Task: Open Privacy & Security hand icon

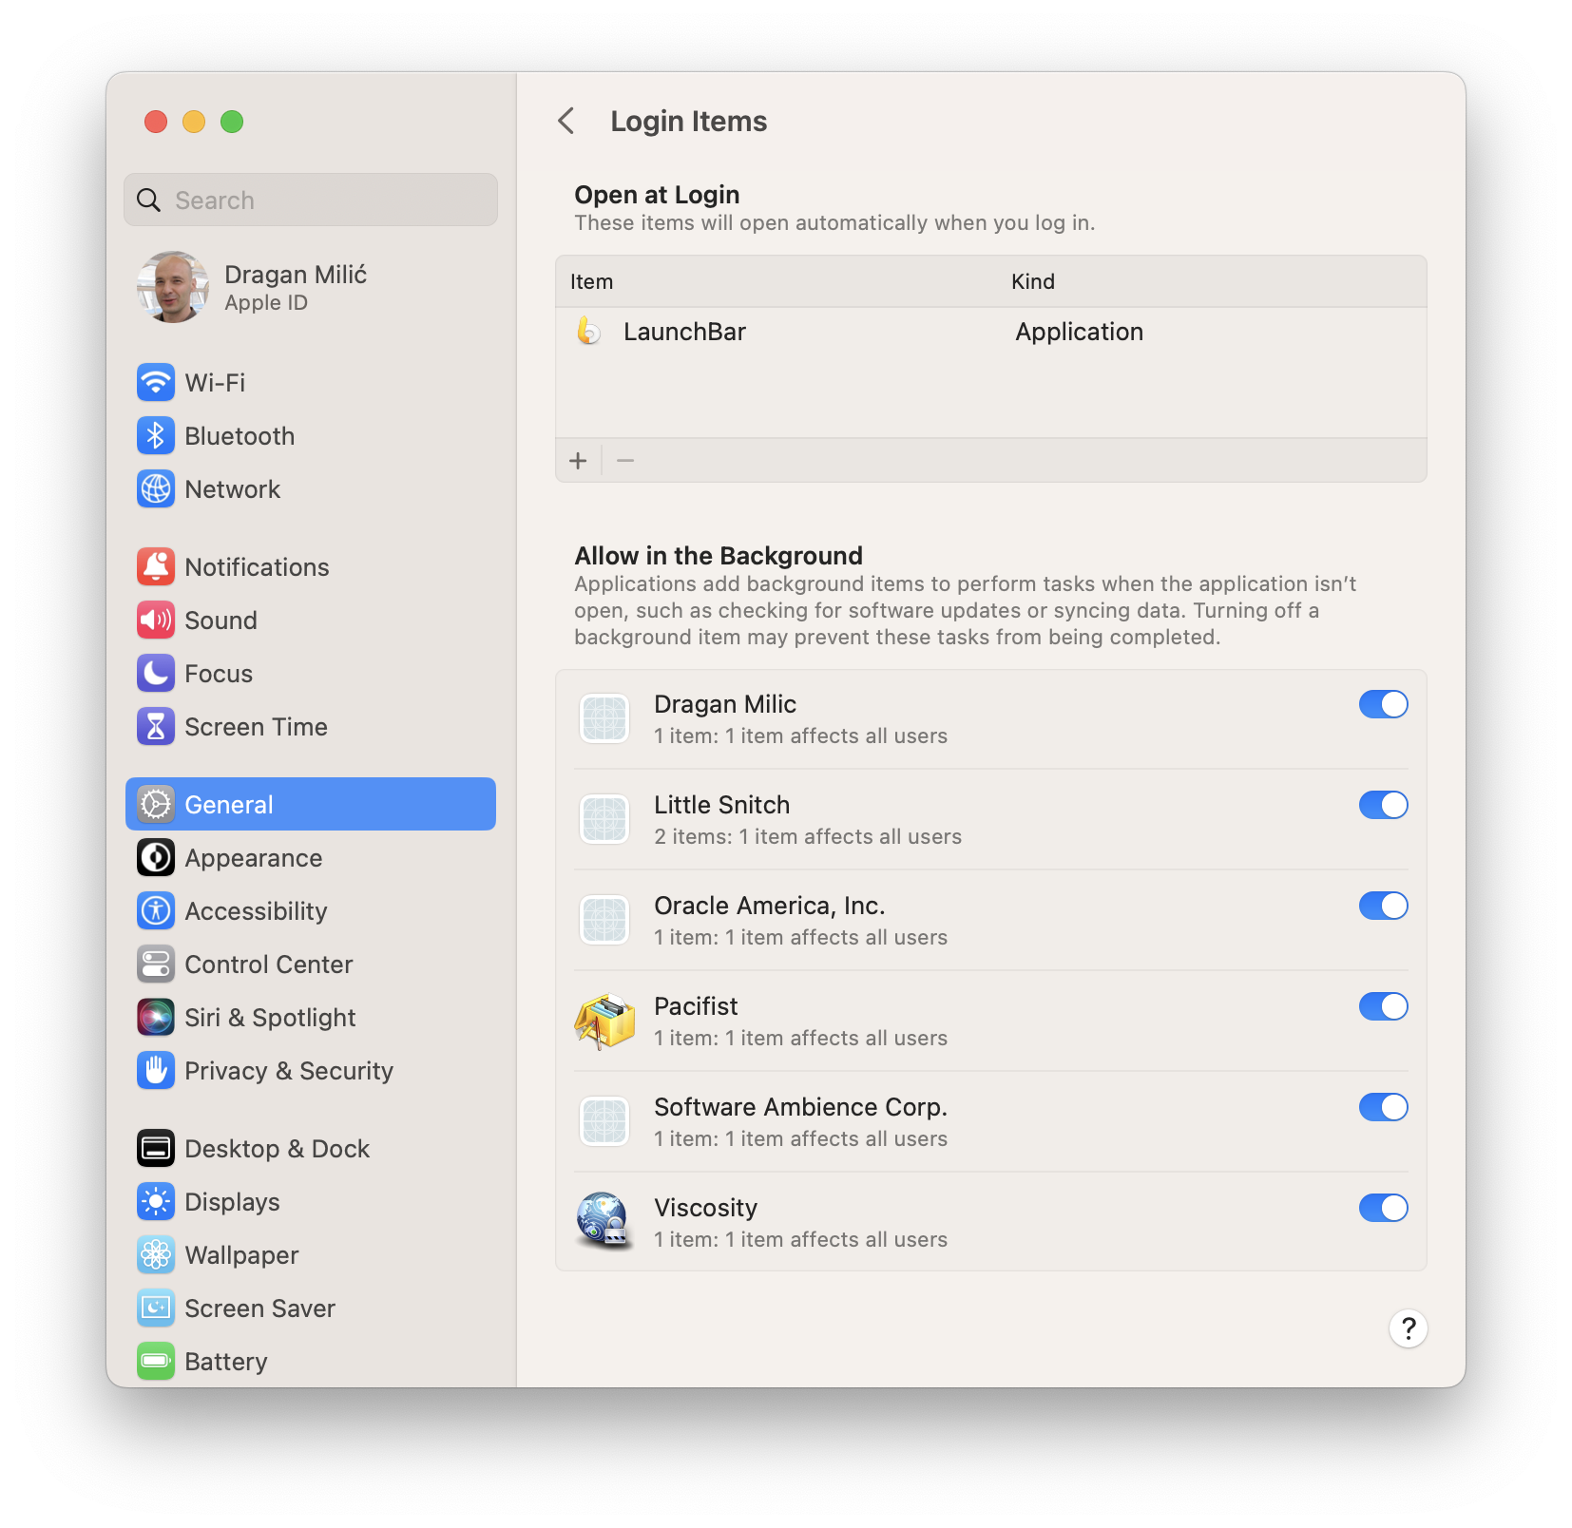Action: point(156,1071)
